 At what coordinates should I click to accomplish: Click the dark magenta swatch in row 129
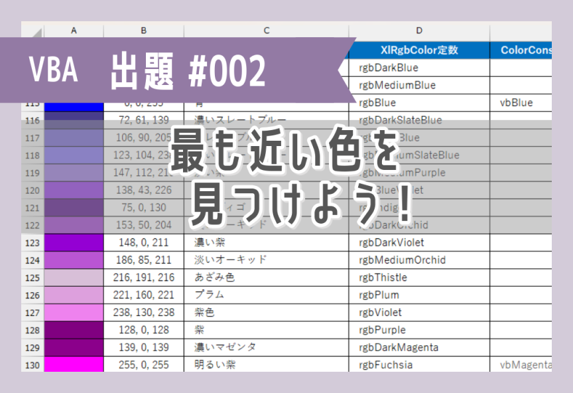click(74, 348)
